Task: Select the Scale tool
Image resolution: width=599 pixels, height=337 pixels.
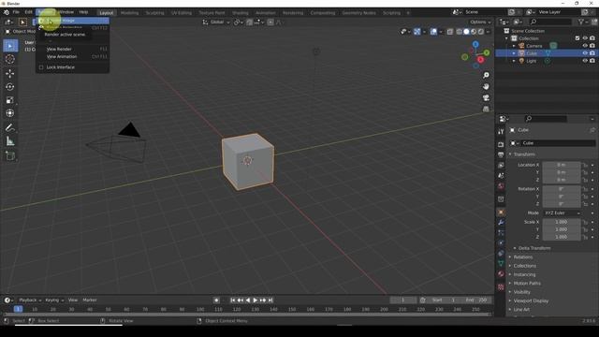Action: (x=10, y=100)
